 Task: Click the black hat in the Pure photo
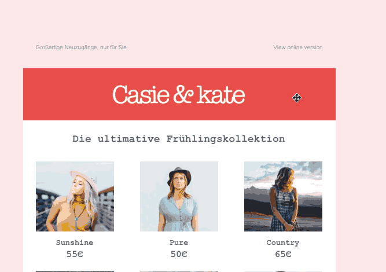179,176
